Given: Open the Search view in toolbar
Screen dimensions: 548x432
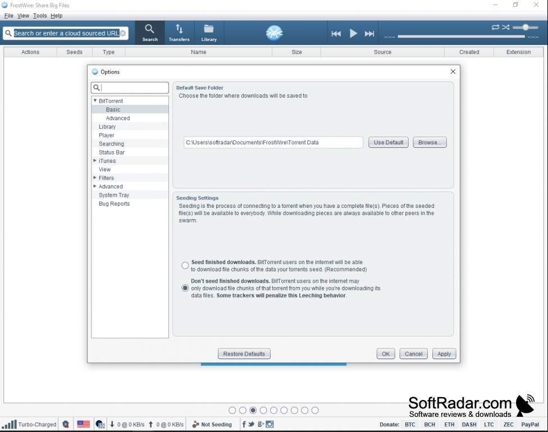Looking at the screenshot, I should [x=149, y=33].
